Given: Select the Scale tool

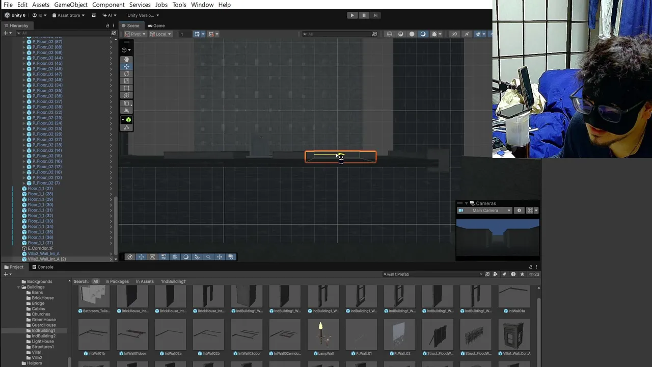Looking at the screenshot, I should (x=127, y=81).
